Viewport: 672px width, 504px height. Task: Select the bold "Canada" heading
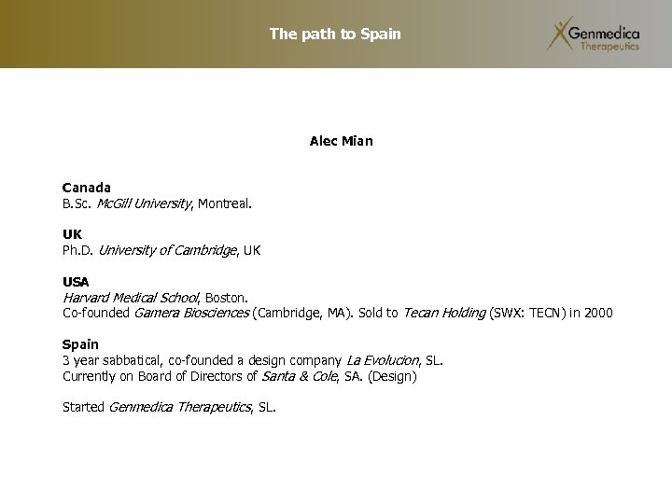[x=87, y=188]
